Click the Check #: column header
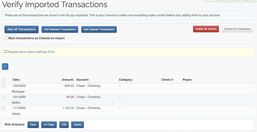 pos(168,80)
